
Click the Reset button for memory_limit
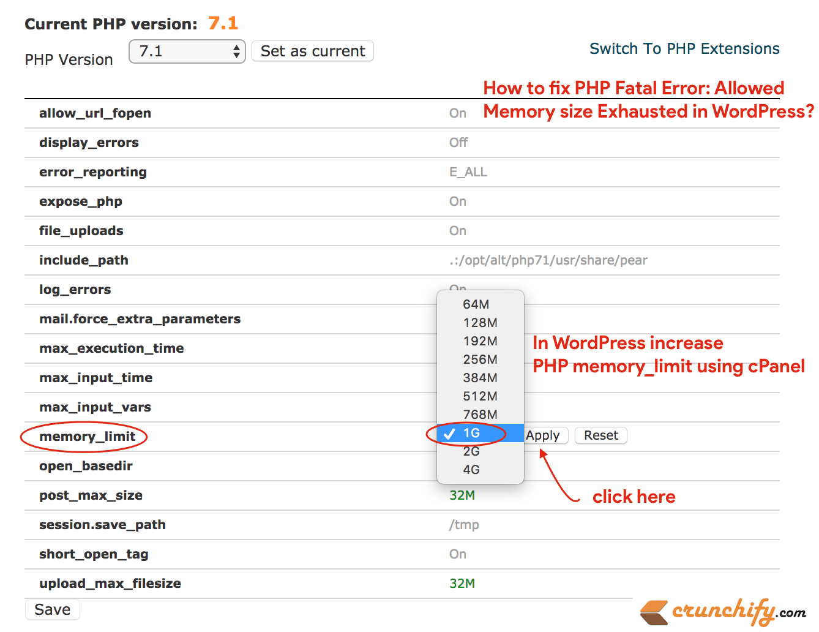pyautogui.click(x=601, y=435)
